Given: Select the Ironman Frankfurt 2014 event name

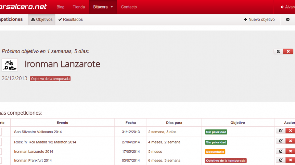Looking at the screenshot, I should pos(33,161).
